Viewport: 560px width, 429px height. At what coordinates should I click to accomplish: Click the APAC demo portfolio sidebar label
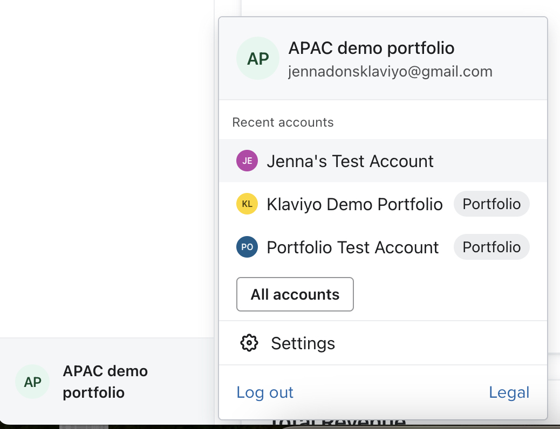[105, 382]
